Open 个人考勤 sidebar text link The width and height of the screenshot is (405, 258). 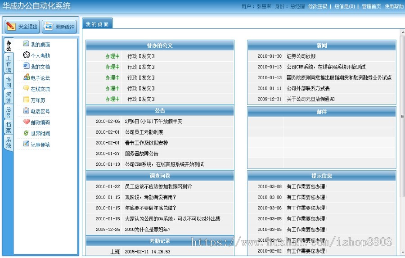pos(40,55)
